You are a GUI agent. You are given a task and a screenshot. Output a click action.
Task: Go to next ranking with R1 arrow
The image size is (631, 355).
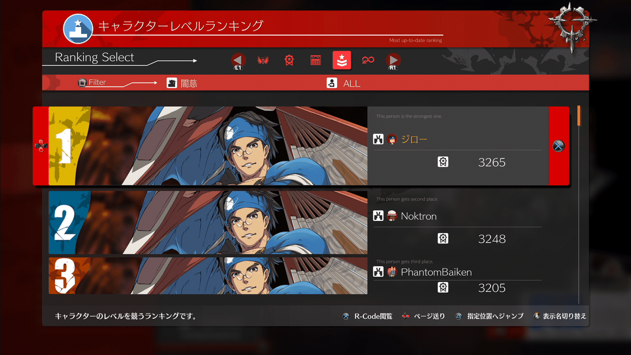point(393,62)
